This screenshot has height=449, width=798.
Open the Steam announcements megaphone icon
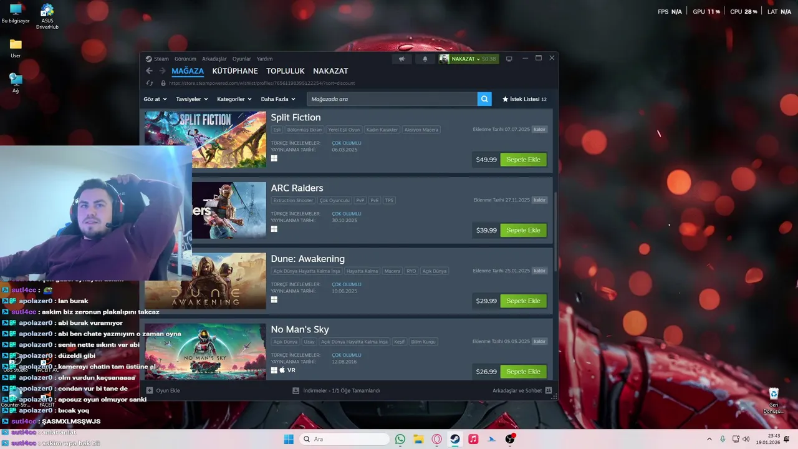(402, 59)
